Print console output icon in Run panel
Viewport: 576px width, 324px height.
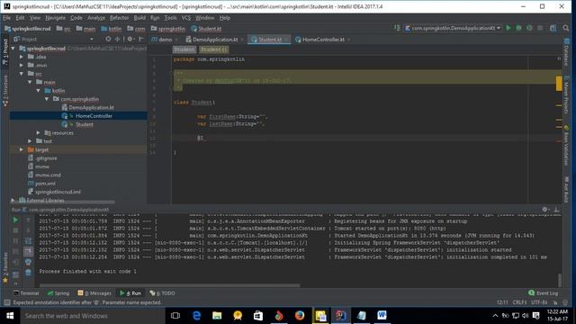click(28, 262)
